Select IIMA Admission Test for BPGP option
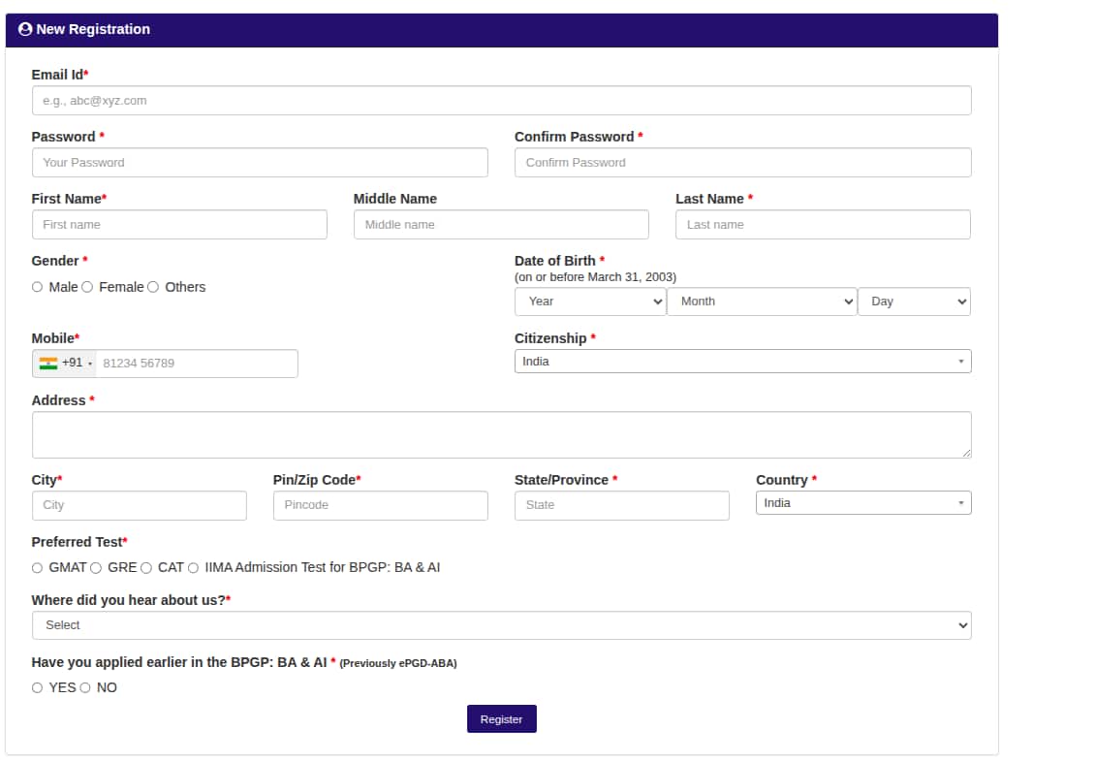This screenshot has height=762, width=1096. tap(194, 568)
